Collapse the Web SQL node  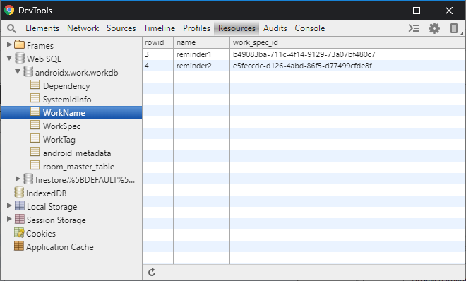click(x=9, y=58)
